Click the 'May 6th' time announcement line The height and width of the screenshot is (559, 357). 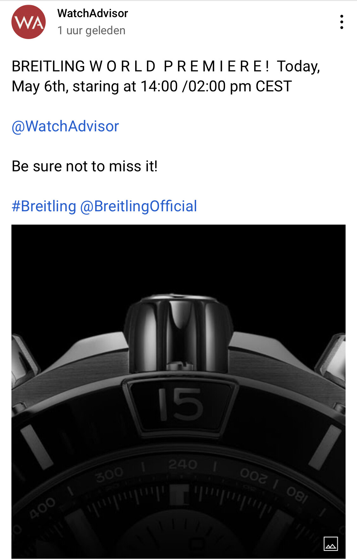pos(152,86)
